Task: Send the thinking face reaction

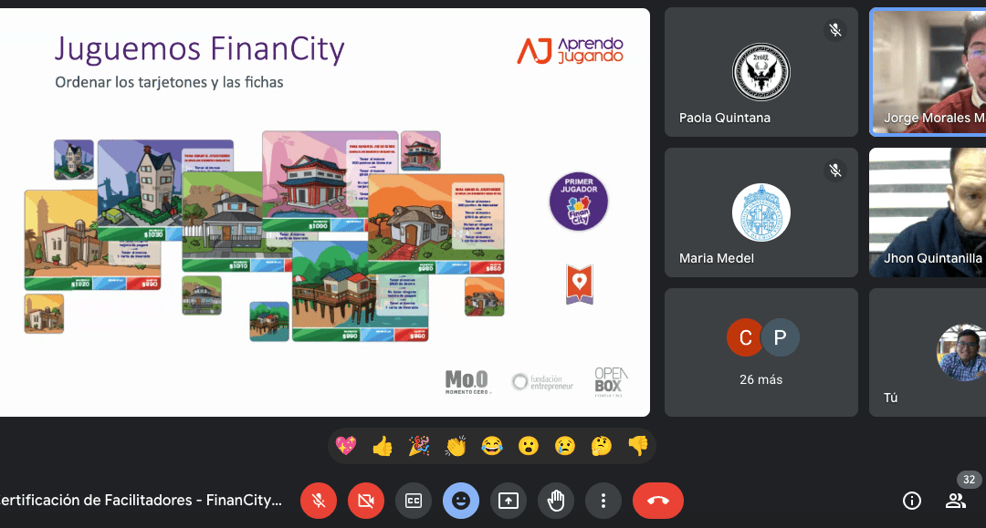Action: pyautogui.click(x=601, y=446)
